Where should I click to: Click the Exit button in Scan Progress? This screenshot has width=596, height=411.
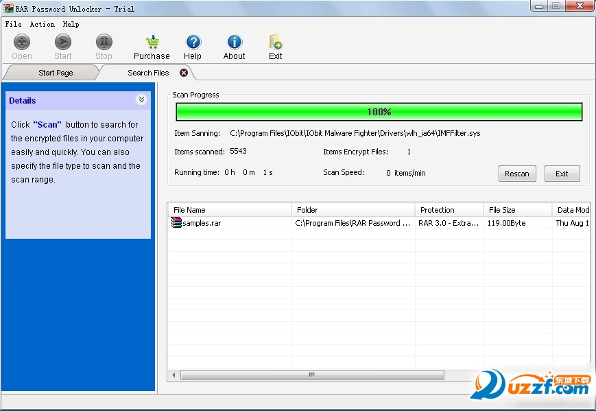tap(562, 174)
